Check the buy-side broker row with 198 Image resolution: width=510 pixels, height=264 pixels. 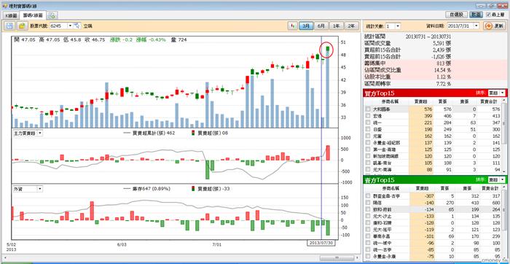coord(368,130)
